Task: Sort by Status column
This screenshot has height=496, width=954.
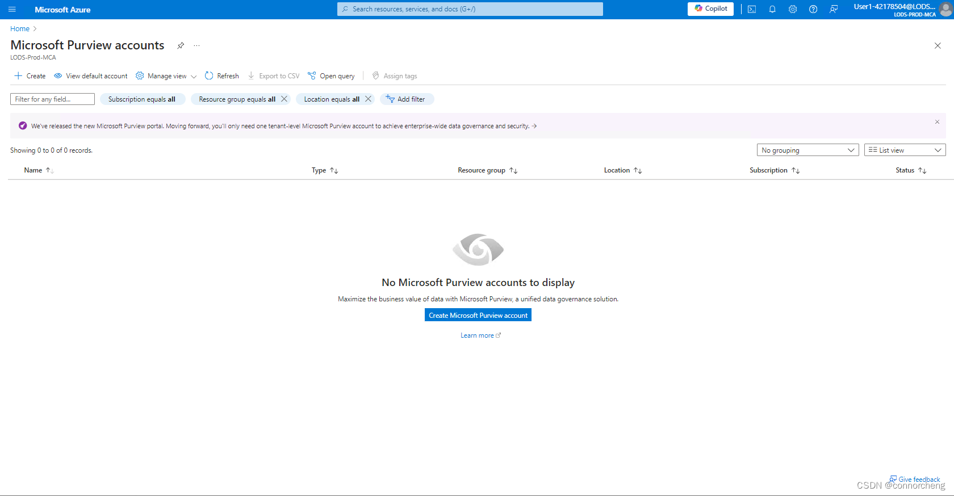Action: click(911, 170)
